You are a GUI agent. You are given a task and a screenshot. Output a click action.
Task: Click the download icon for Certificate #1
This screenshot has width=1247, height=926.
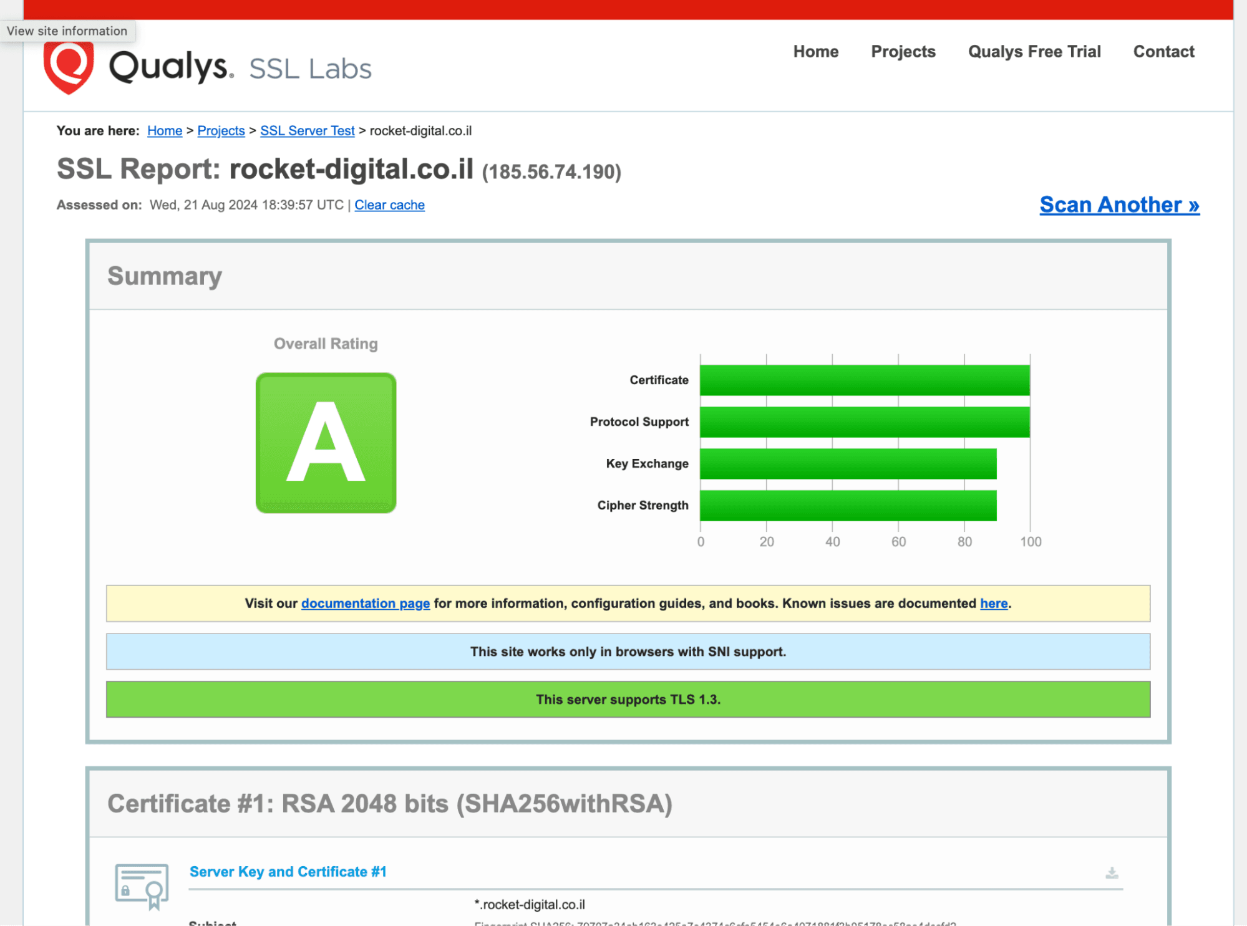click(x=1111, y=873)
